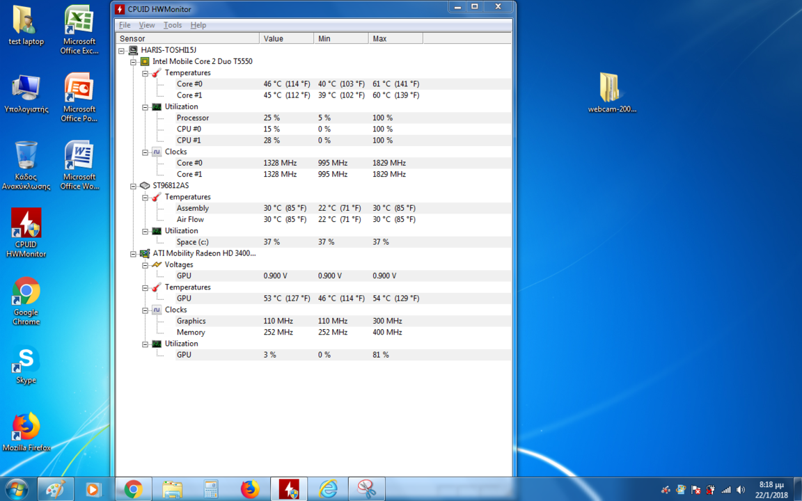Open the Tools menu
This screenshot has height=501, width=802.
click(x=173, y=25)
